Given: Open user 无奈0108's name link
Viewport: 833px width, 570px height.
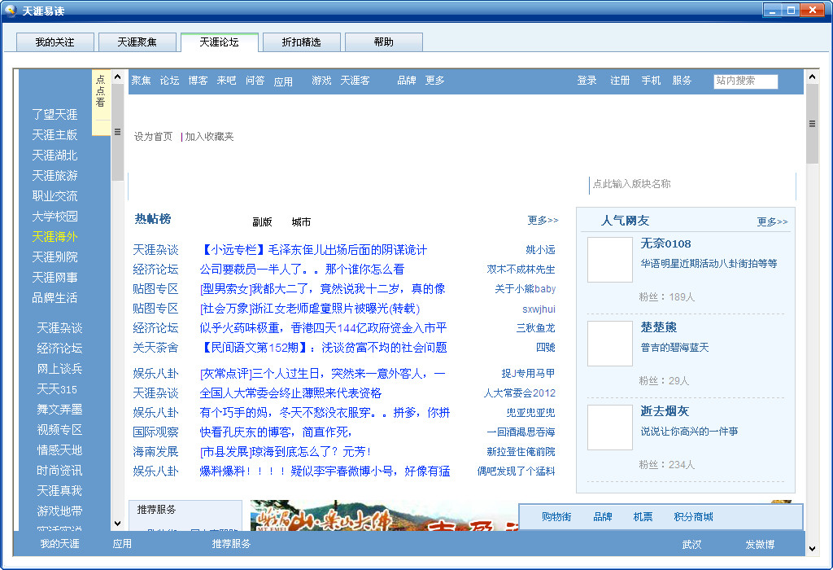Looking at the screenshot, I should pyautogui.click(x=665, y=243).
